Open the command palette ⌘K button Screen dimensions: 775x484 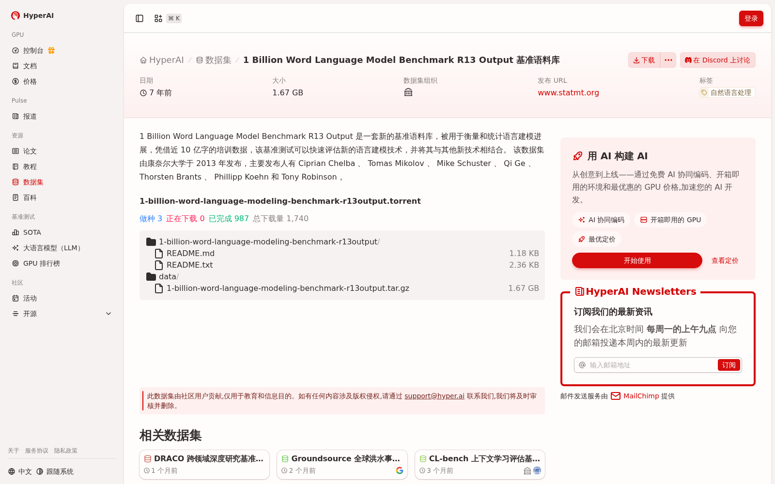pos(168,18)
